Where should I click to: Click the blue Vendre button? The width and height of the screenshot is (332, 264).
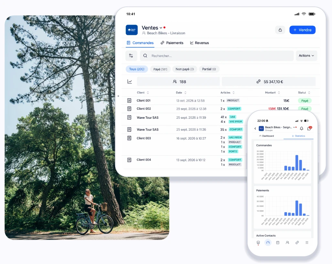point(302,30)
